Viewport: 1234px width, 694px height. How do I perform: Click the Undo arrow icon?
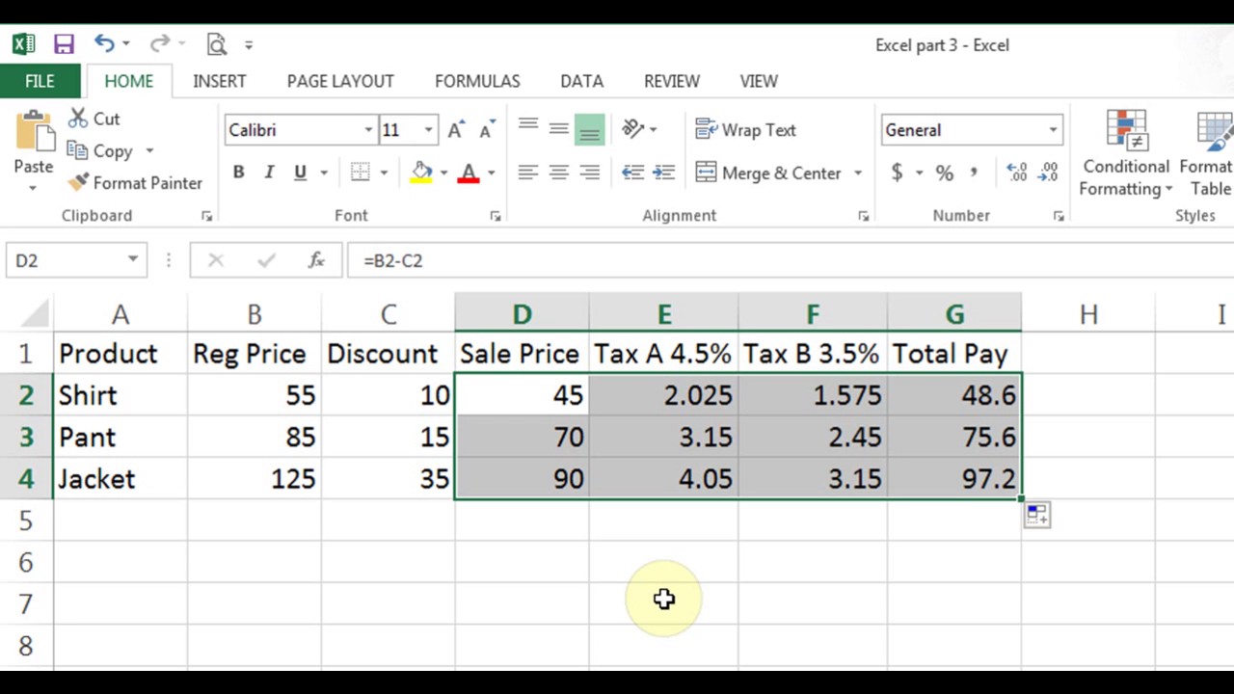tap(104, 43)
